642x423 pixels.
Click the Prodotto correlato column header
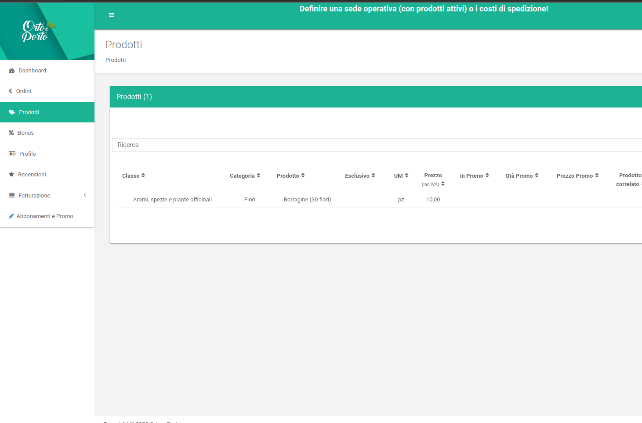pyautogui.click(x=629, y=179)
